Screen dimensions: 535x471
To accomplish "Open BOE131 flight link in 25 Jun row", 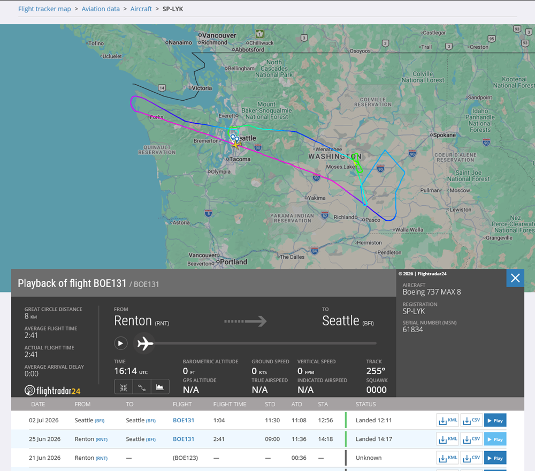I will coord(183,439).
